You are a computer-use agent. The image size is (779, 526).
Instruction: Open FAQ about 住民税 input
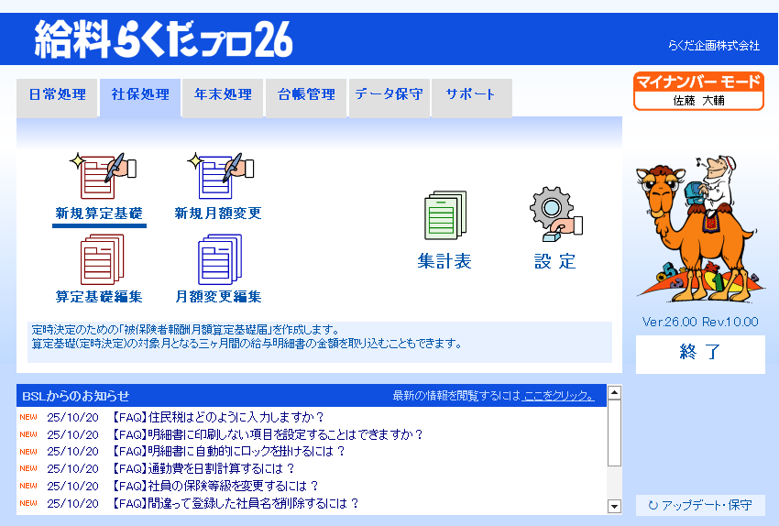[217, 418]
